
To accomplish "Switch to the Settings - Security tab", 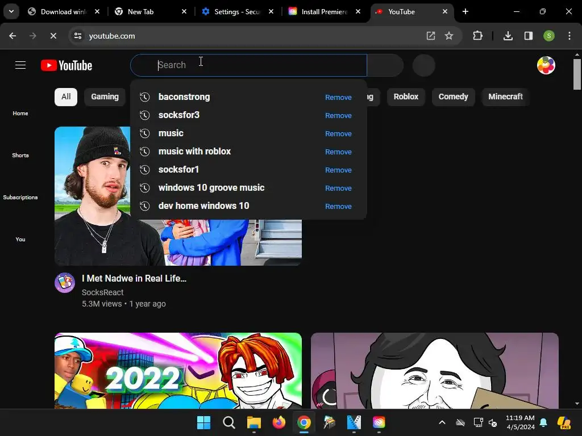I will pyautogui.click(x=236, y=11).
